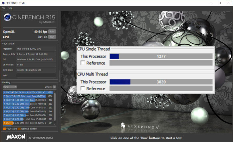Click the ranking scrollbar down arrow
This screenshot has height=142, width=233.
55,124
